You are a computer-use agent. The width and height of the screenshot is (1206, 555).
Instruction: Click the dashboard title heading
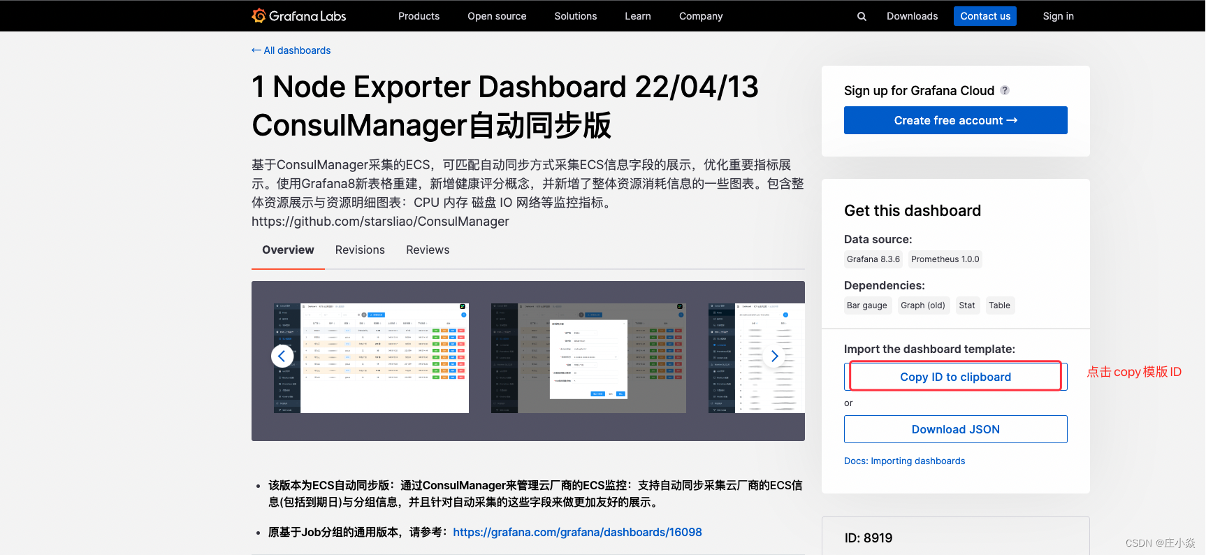click(505, 106)
